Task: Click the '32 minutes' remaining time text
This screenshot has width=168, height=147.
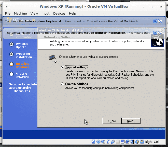Action: [22, 91]
